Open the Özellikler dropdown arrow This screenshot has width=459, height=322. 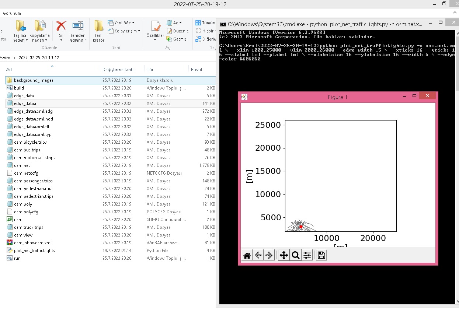[x=155, y=39]
